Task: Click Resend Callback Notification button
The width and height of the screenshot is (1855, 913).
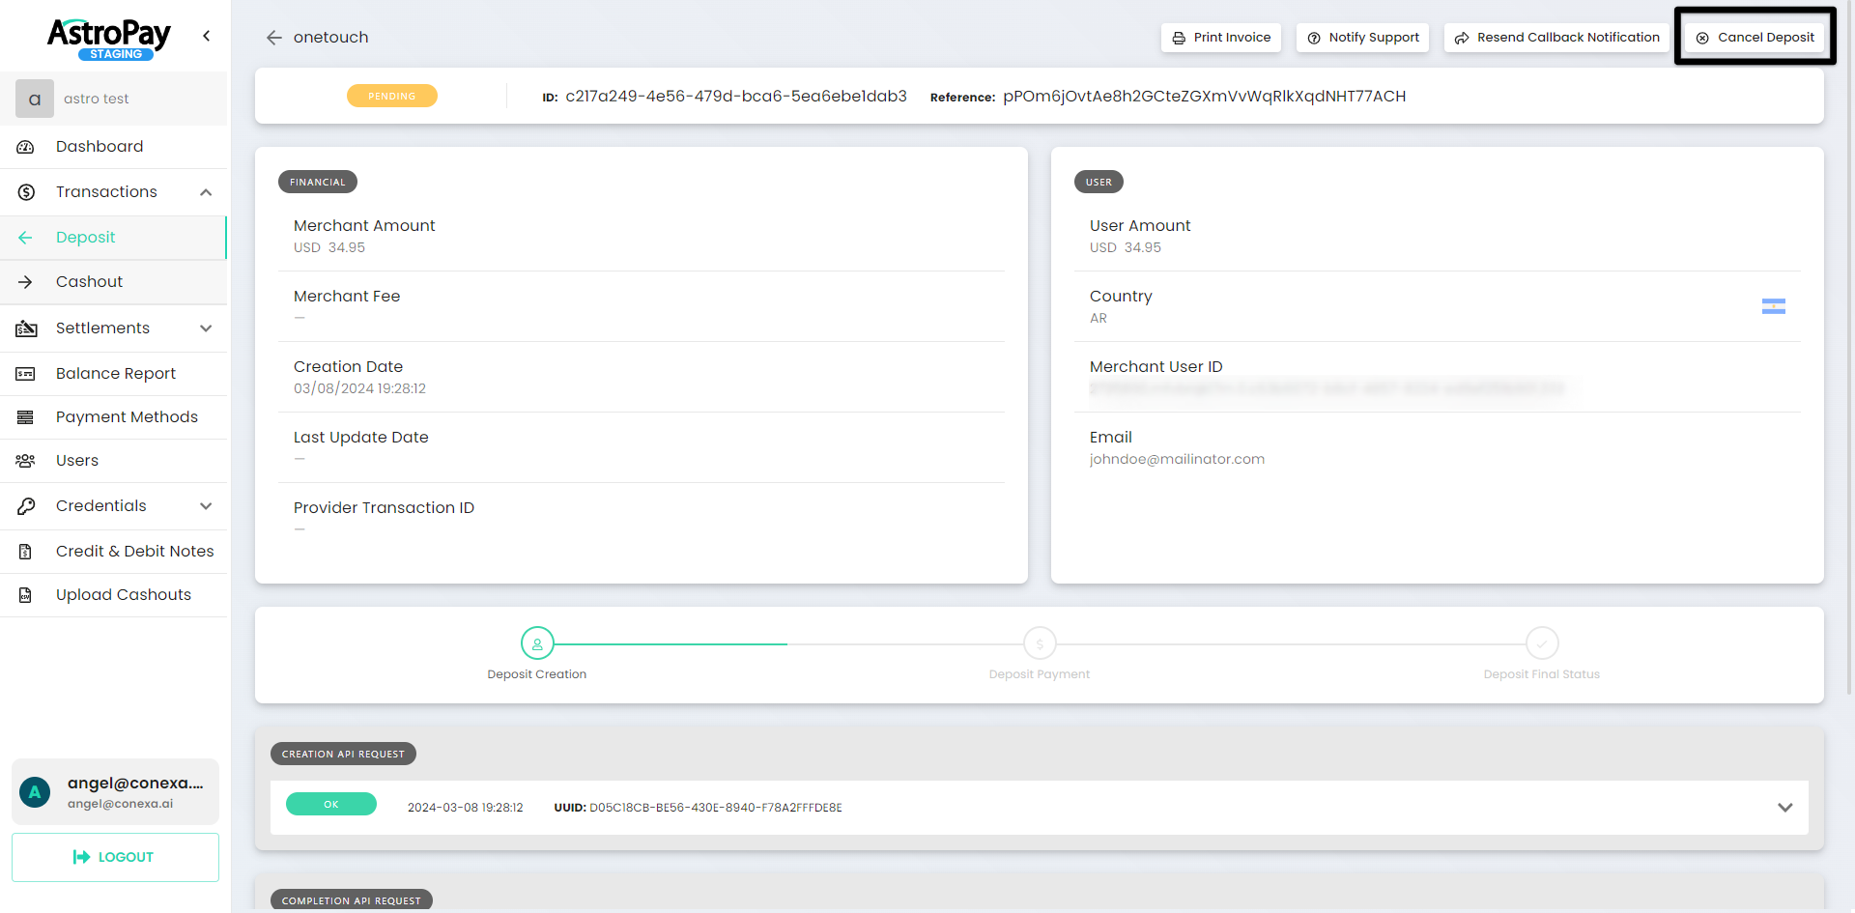Action: click(1556, 38)
